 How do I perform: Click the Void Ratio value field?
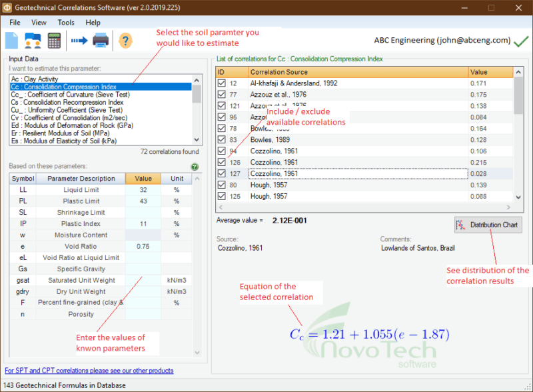(143, 247)
